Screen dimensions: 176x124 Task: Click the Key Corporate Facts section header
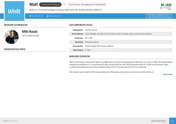(x=81, y=25)
